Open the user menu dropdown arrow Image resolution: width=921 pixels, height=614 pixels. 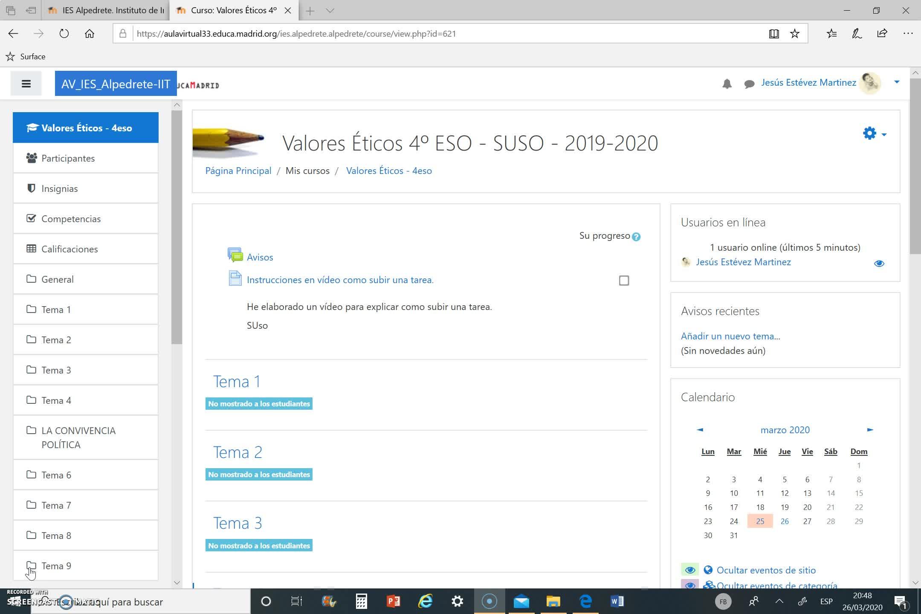click(897, 82)
